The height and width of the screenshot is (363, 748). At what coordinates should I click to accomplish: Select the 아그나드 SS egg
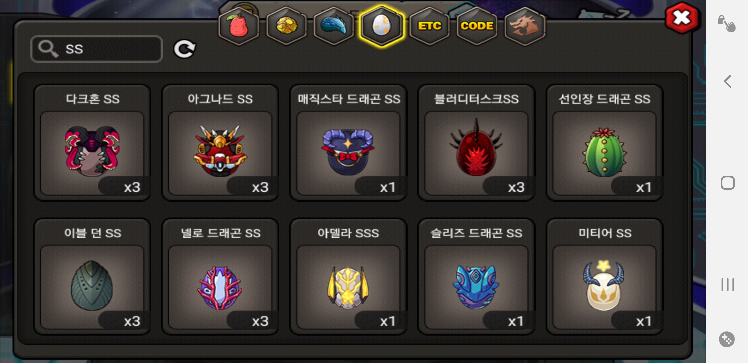220,143
